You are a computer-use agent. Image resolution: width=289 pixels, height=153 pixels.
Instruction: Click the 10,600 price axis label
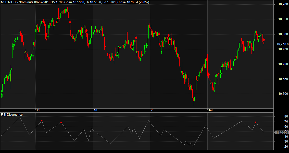[x=283, y=94]
